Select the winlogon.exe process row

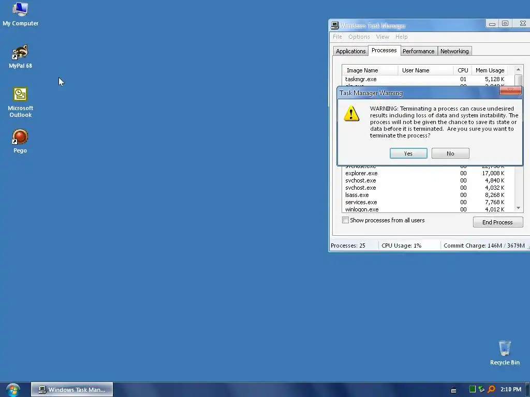click(428, 209)
